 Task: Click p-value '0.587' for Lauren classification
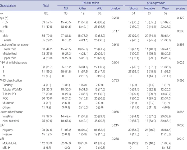181,112
